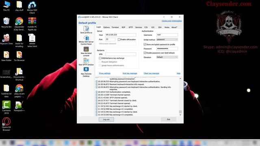The height and width of the screenshot is (146, 260).
Task: Click the Exit button
Action: pyautogui.click(x=169, y=119)
